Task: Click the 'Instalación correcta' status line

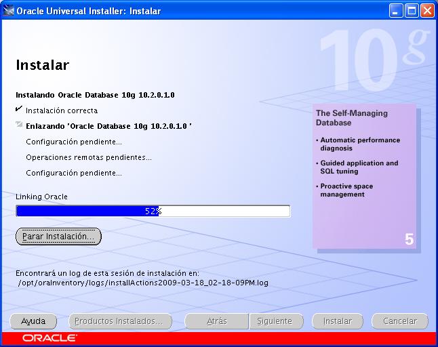Action: 62,111
